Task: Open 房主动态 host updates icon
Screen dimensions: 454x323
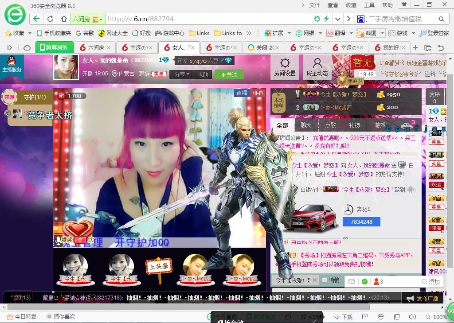Action: tap(317, 67)
